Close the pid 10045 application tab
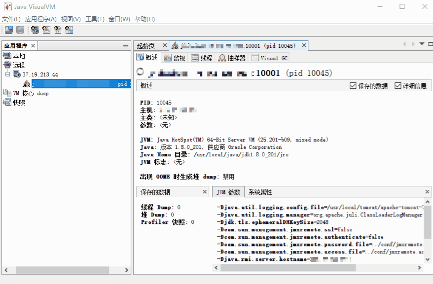 click(x=304, y=45)
